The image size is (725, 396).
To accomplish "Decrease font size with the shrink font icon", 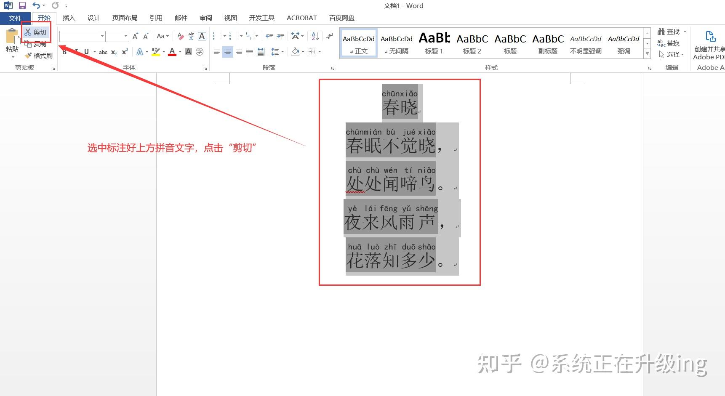I will [x=146, y=36].
